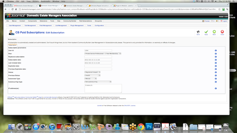This screenshot has width=237, height=133.
Task: Switch to CB Subs/Paypal browser tab
Action: click(x=100, y=5)
